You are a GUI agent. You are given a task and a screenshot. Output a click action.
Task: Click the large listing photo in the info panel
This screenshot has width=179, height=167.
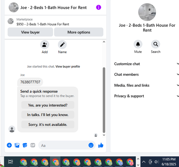(x=147, y=12)
